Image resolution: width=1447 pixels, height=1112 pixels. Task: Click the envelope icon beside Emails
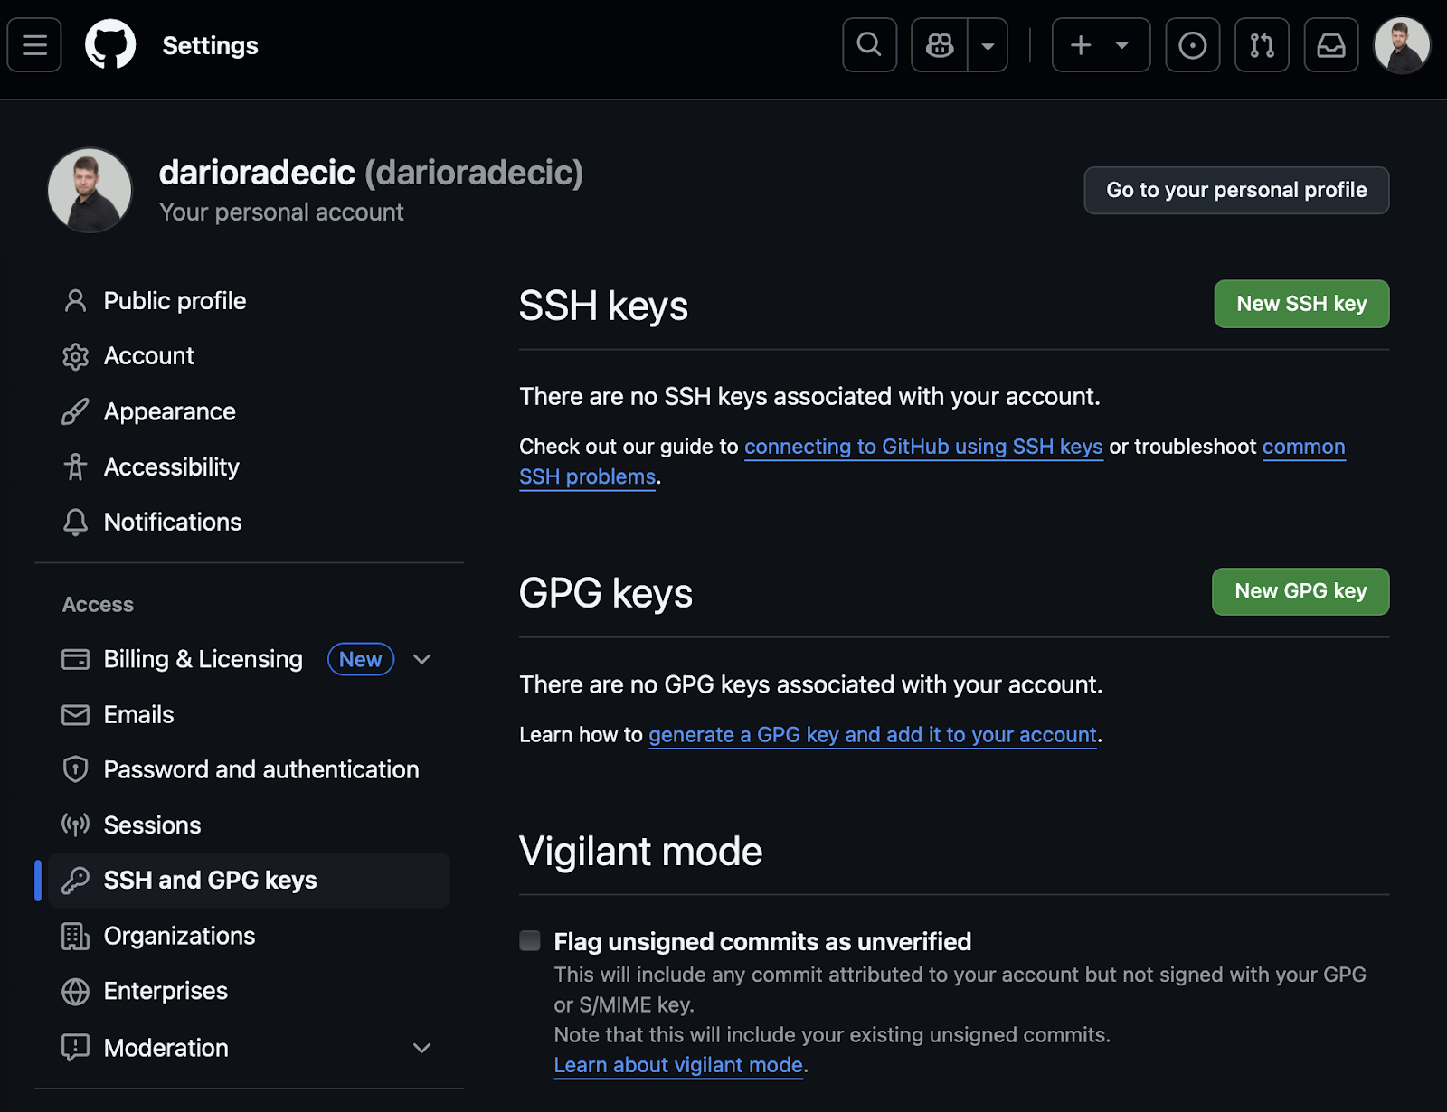tap(76, 715)
